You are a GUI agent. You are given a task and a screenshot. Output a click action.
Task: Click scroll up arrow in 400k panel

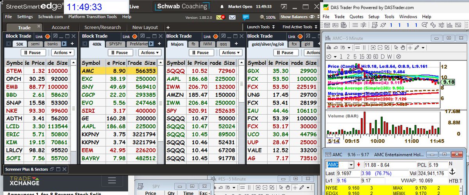click(x=160, y=63)
